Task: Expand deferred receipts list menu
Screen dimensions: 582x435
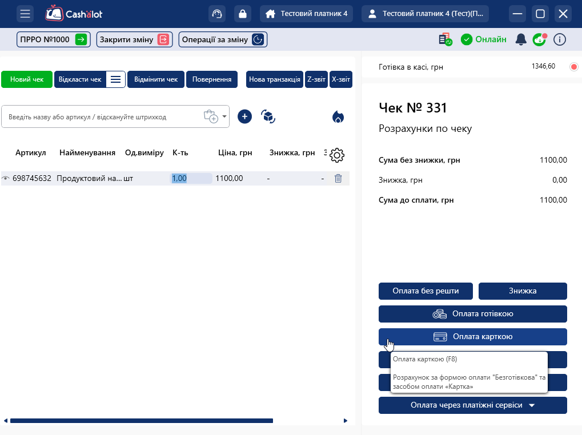Action: tap(115, 79)
